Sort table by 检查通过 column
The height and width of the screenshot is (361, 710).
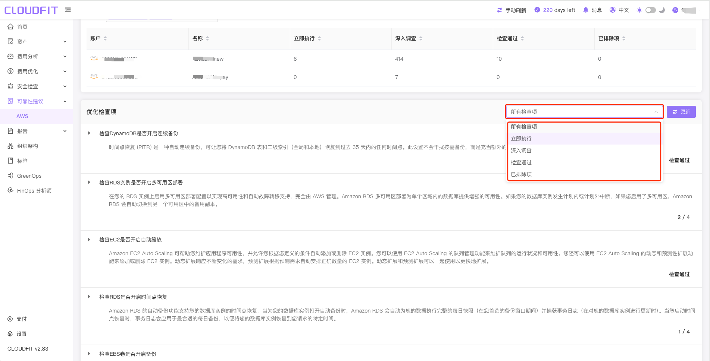point(522,38)
